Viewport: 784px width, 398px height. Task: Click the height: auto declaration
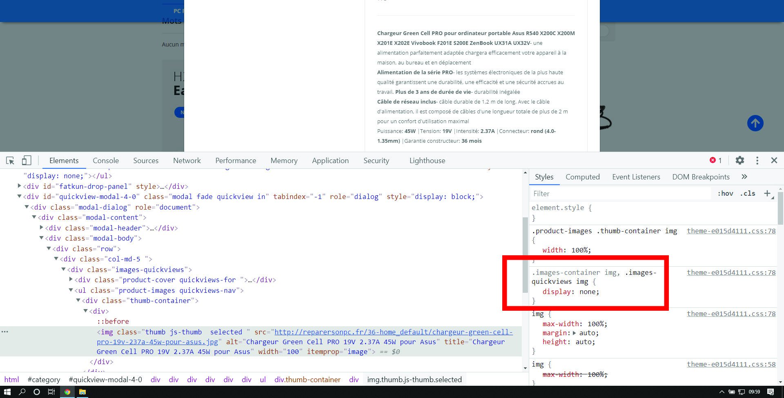tap(569, 342)
